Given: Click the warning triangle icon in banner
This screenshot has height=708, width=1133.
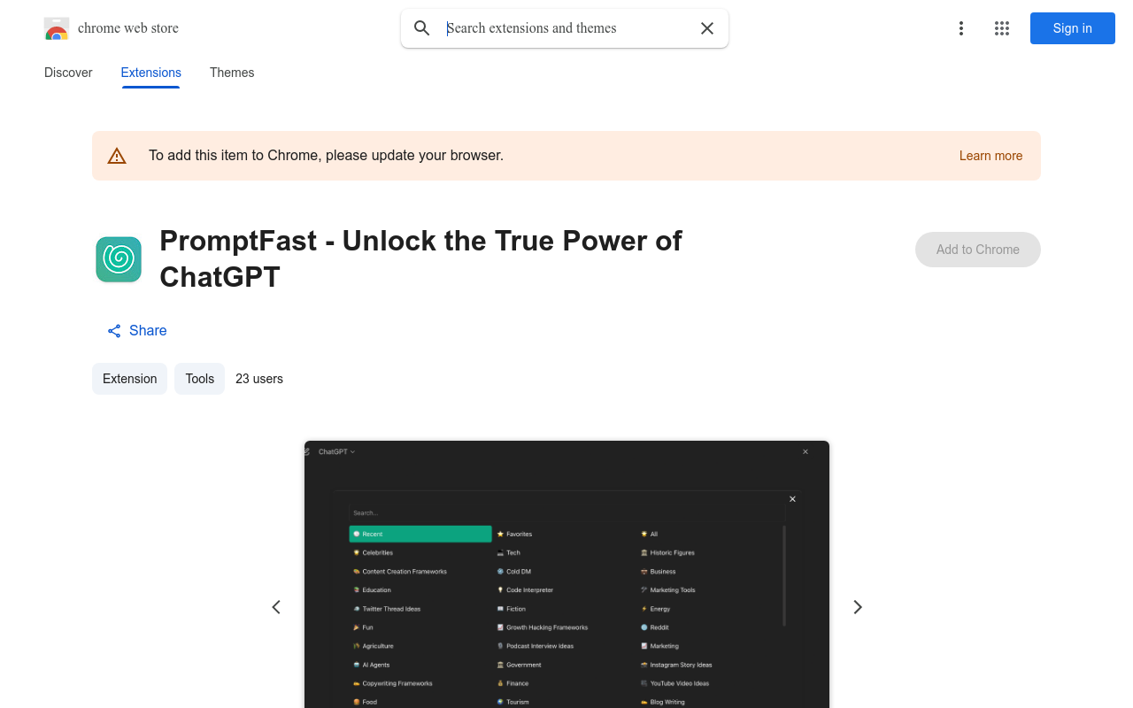Looking at the screenshot, I should pyautogui.click(x=117, y=156).
